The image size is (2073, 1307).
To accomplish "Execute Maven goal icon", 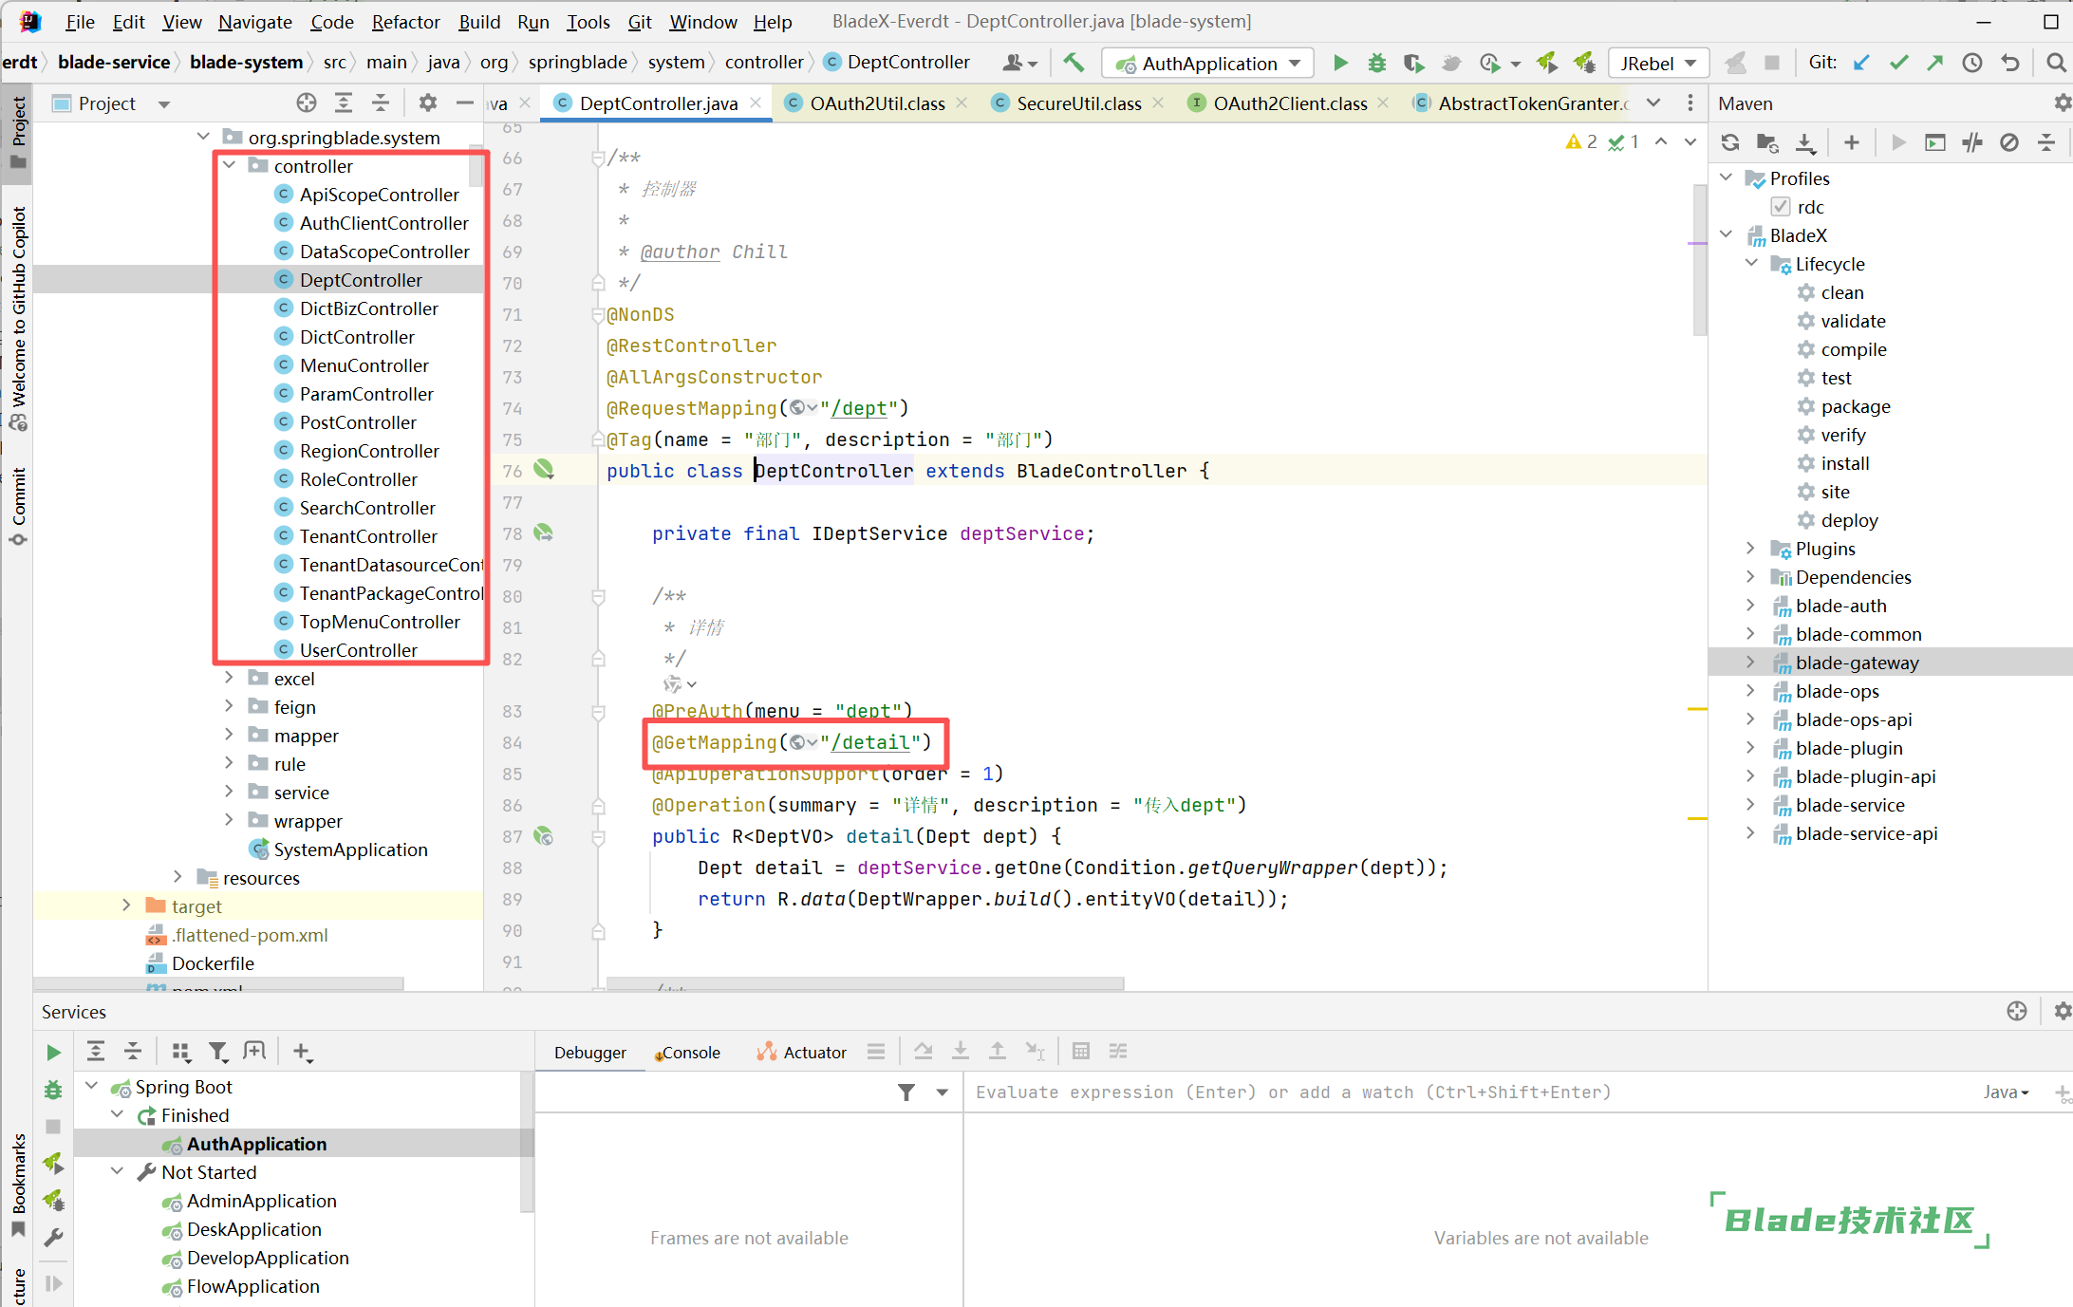I will [1935, 142].
